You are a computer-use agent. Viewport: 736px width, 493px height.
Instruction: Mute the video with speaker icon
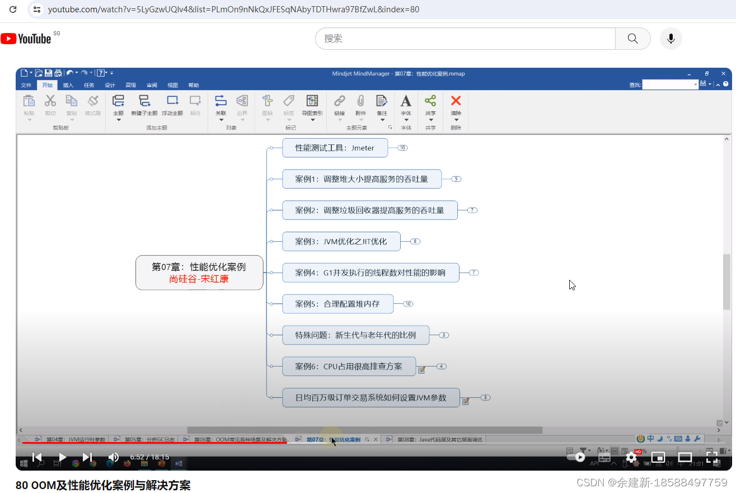[x=114, y=457]
